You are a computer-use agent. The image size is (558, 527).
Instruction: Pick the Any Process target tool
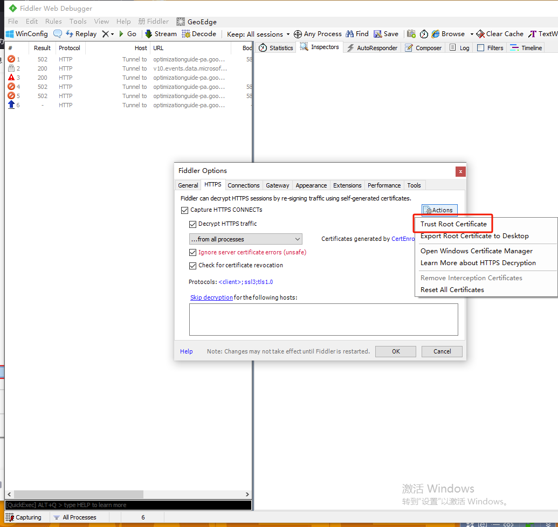click(318, 34)
